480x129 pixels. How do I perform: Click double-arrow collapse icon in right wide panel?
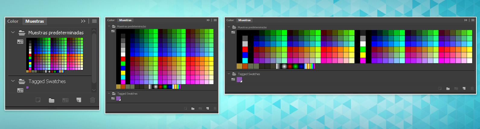click(x=466, y=20)
